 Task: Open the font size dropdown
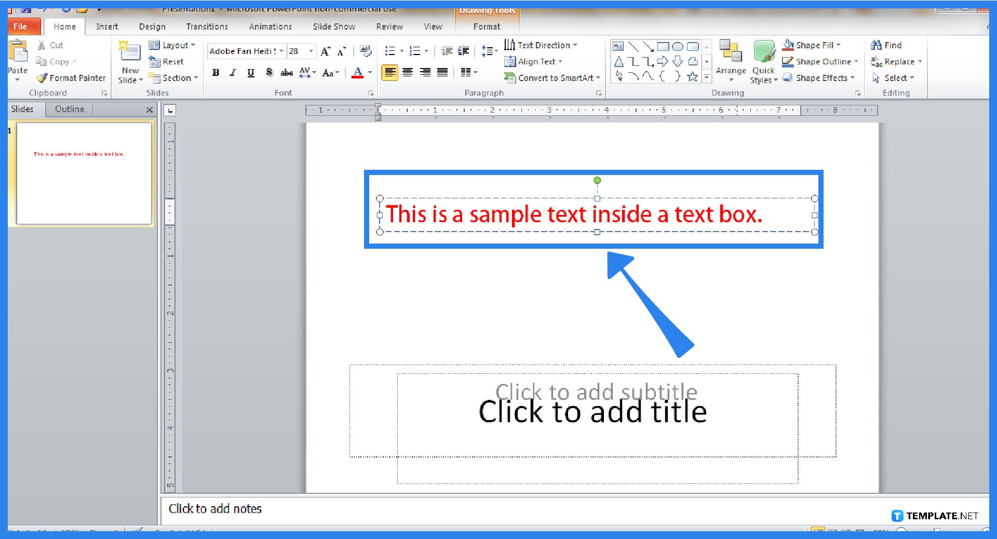310,51
